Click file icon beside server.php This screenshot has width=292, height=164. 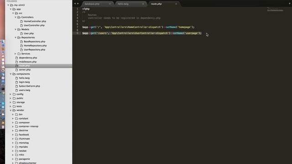[x=16, y=70]
